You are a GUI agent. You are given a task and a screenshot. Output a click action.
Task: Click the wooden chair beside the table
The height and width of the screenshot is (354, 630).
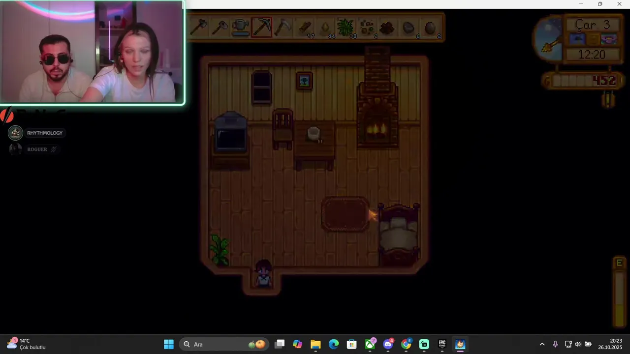click(x=283, y=129)
